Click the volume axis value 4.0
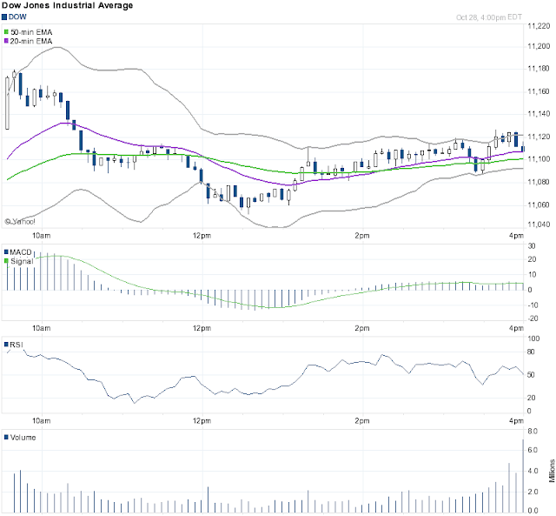This screenshot has height=516, width=556. [533, 471]
